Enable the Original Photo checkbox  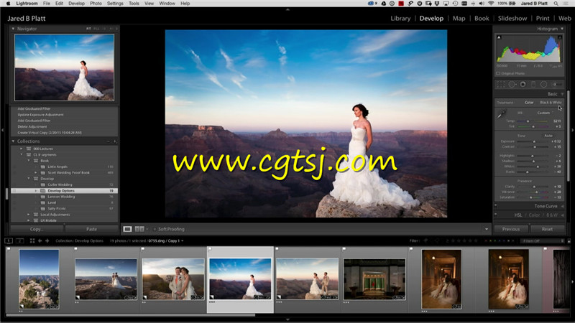pos(498,74)
